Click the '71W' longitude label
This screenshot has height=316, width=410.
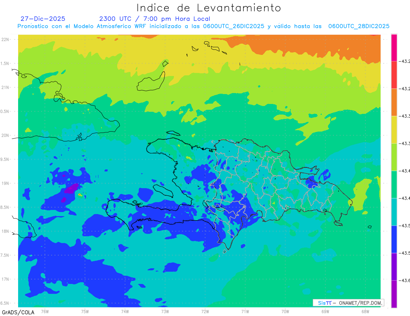click(245, 311)
